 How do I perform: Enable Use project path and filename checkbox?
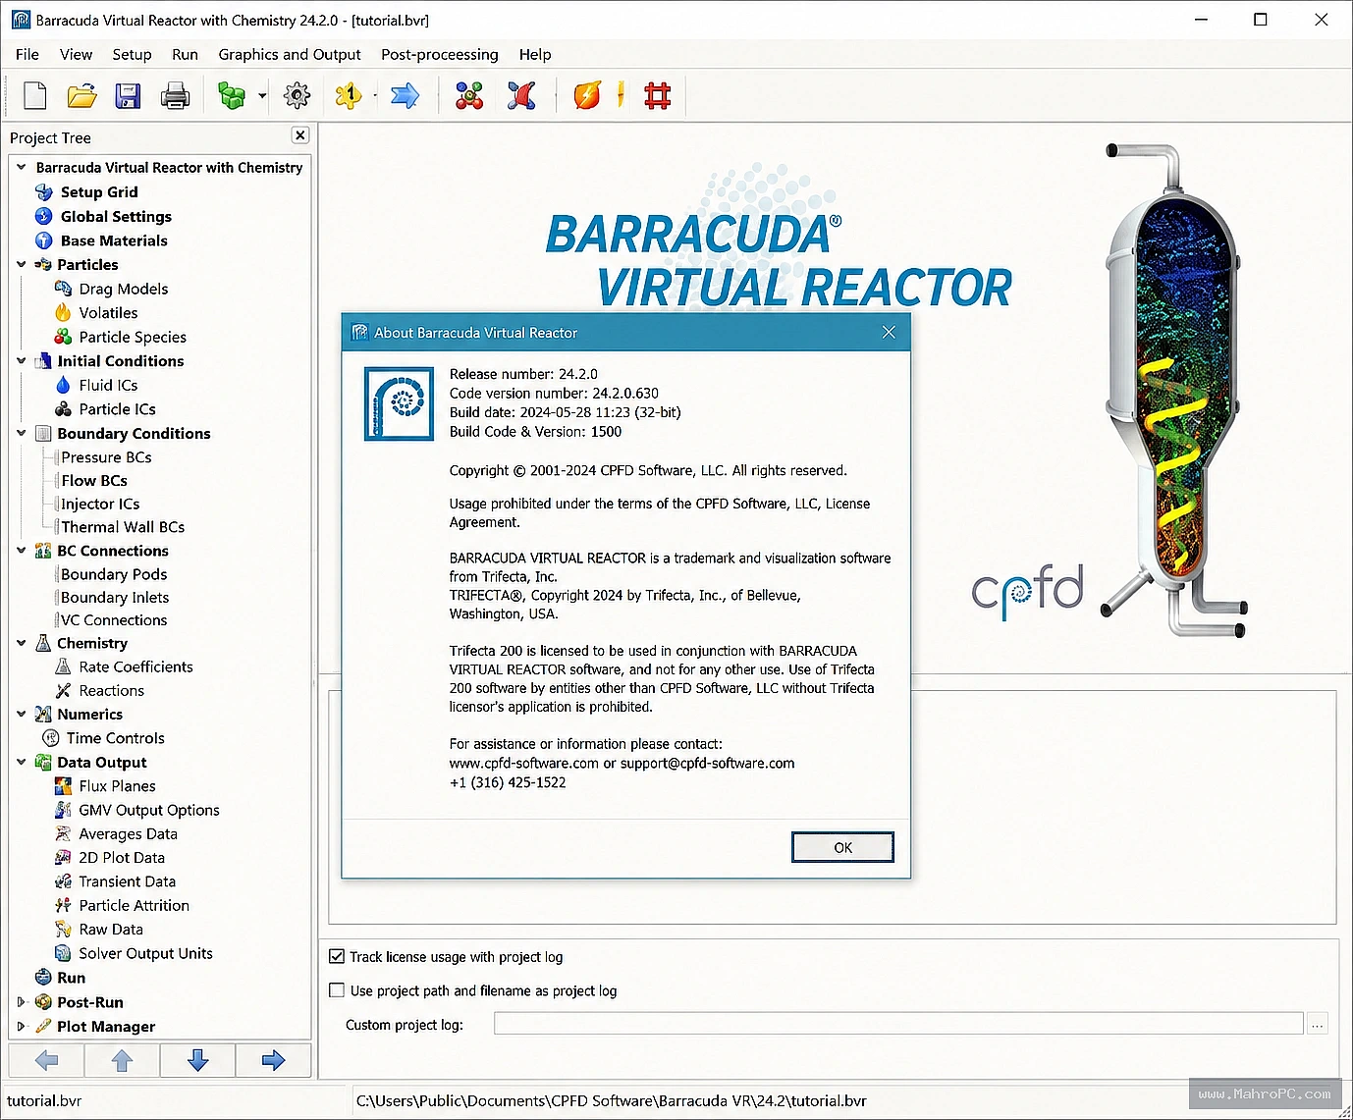337,990
